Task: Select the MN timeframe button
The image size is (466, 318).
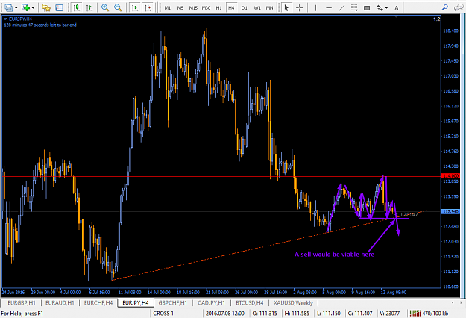Action: [x=269, y=7]
